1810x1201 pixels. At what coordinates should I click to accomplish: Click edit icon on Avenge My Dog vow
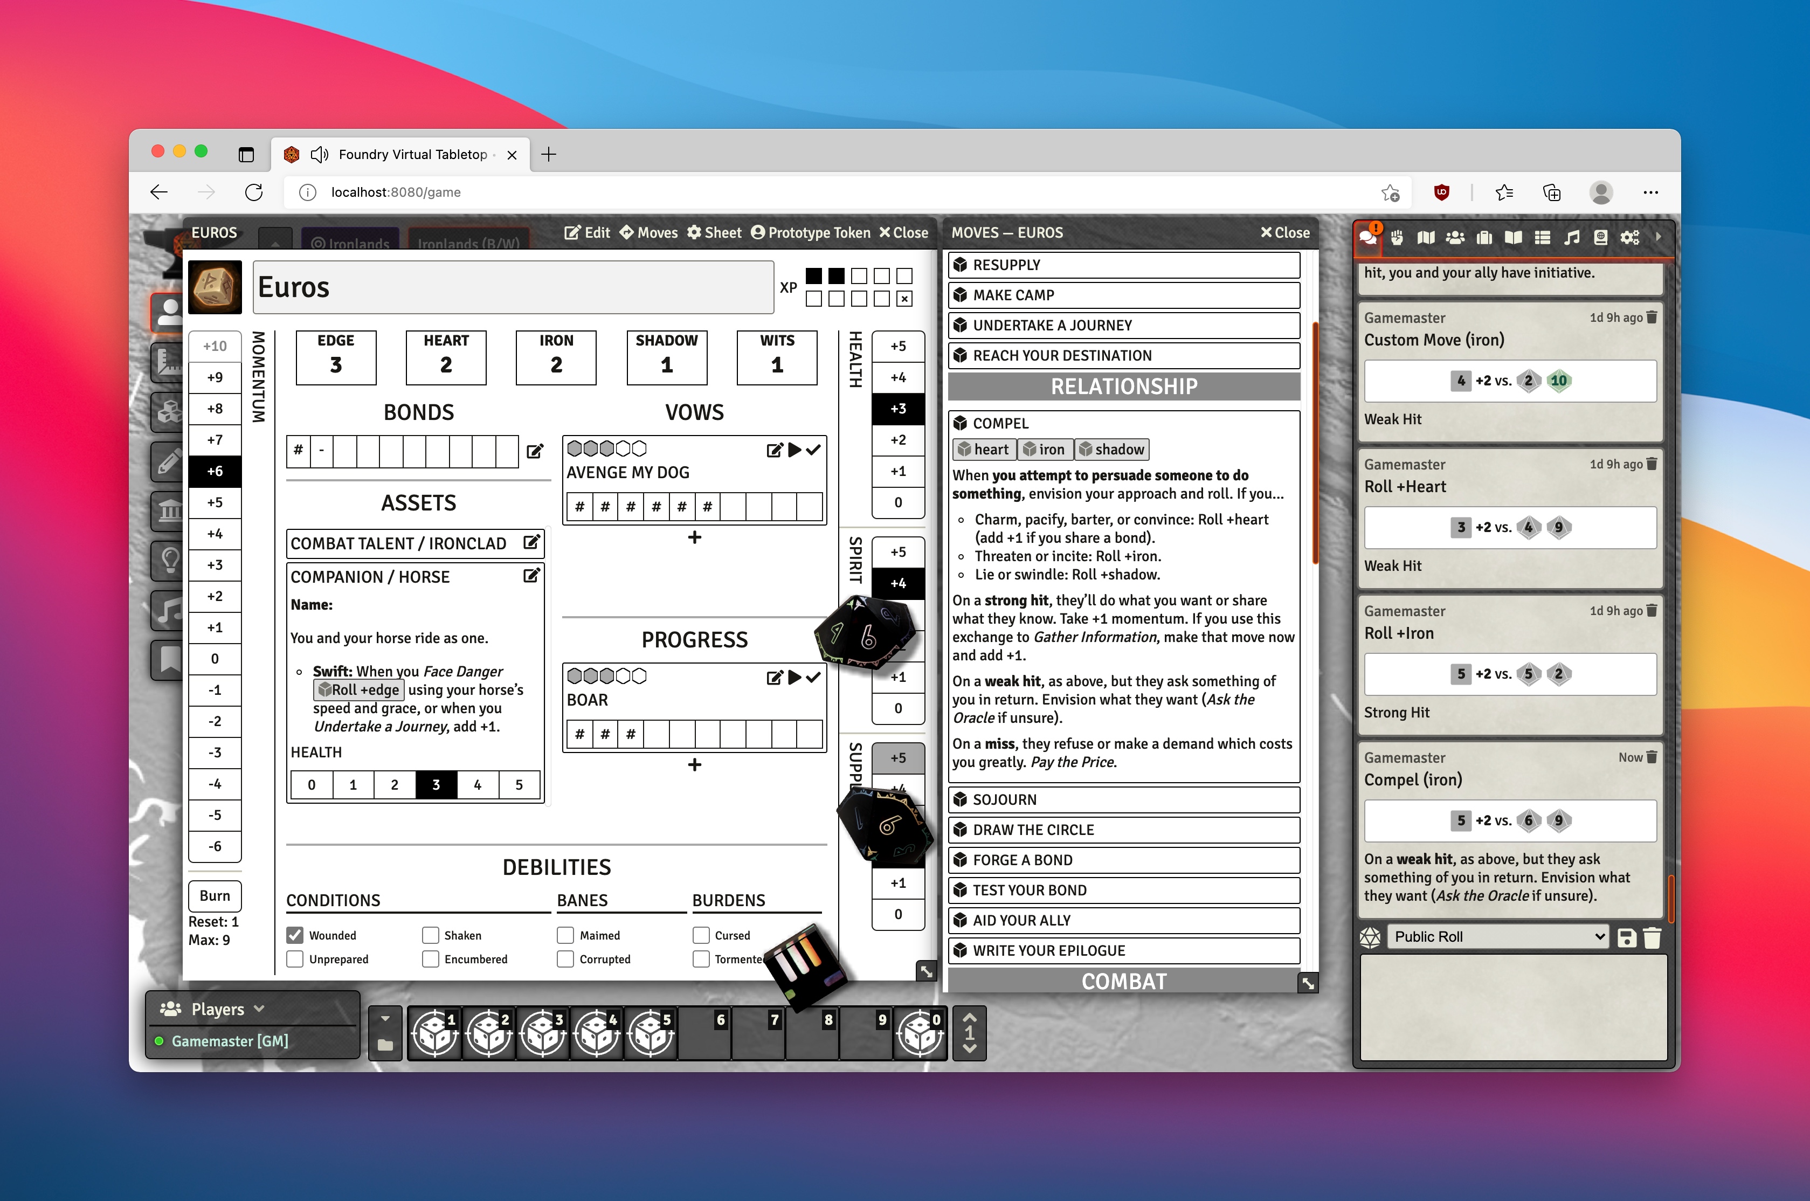click(774, 451)
